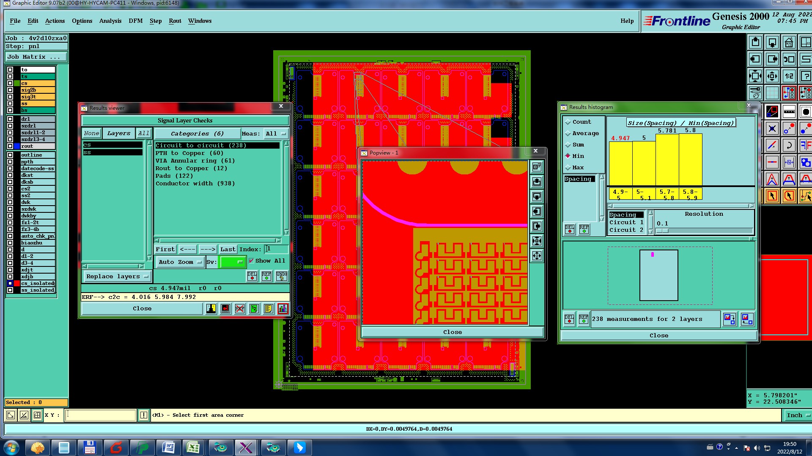The height and width of the screenshot is (456, 812).
Task: Click the pan up icon in Popview
Action: (537, 182)
